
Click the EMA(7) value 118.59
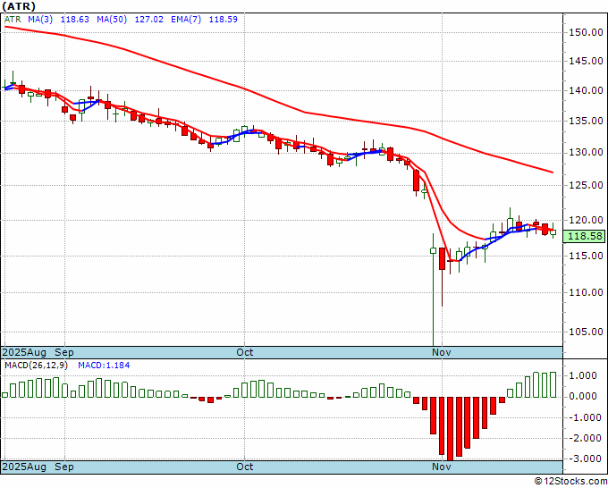224,20
